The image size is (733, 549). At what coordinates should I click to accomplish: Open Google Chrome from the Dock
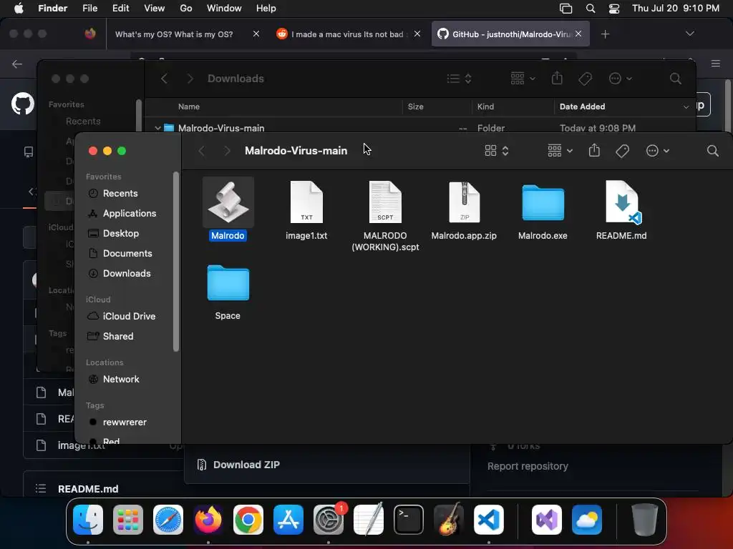click(x=248, y=520)
